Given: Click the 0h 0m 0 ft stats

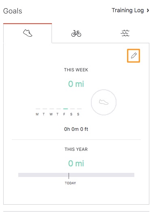Looking at the screenshot, I should click(76, 129).
